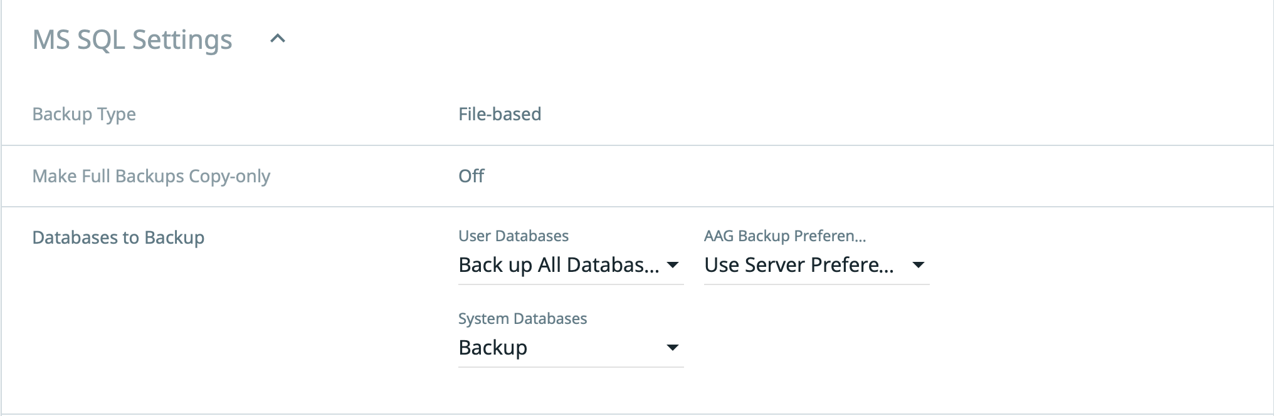Viewport: 1274px width, 416px height.
Task: Click the System Databases dropdown arrow
Action: (x=673, y=348)
